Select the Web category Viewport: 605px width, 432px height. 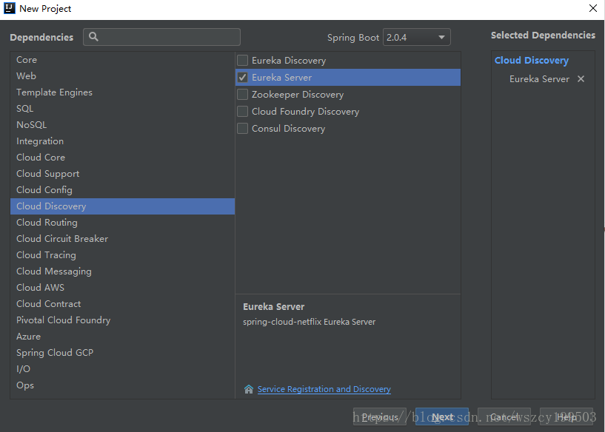[x=122, y=76]
